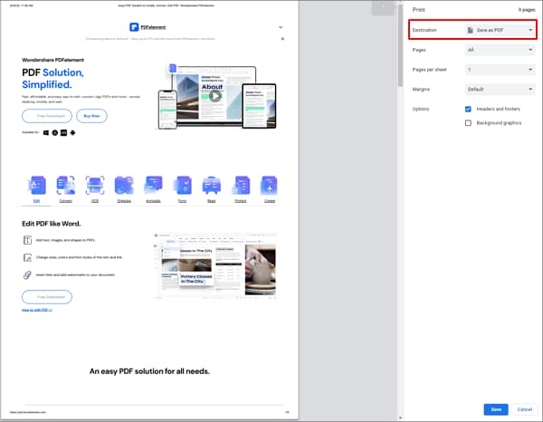Enable the Background graphics checkbox
543x422 pixels.
(468, 123)
